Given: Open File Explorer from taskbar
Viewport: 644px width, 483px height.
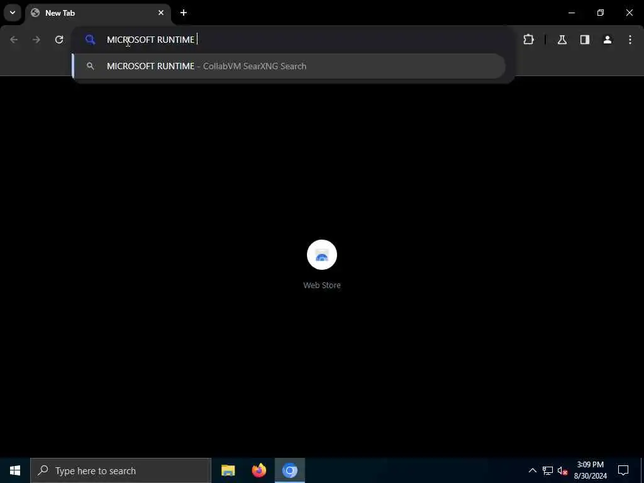Looking at the screenshot, I should coord(228,470).
